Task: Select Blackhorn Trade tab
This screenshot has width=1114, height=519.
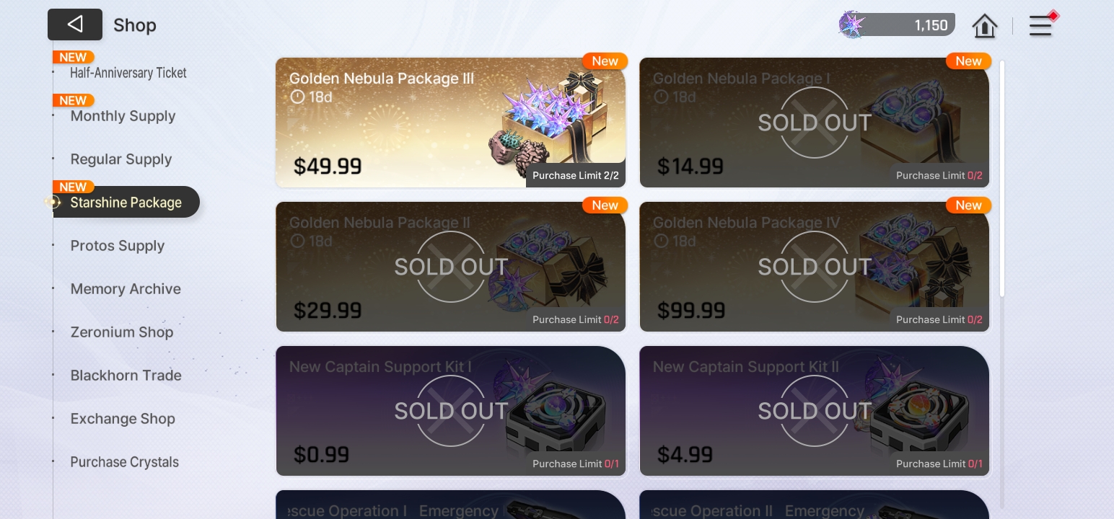Action: click(x=126, y=376)
